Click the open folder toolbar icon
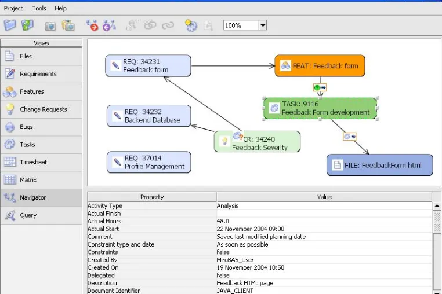This screenshot has height=294, width=442. pos(10,25)
